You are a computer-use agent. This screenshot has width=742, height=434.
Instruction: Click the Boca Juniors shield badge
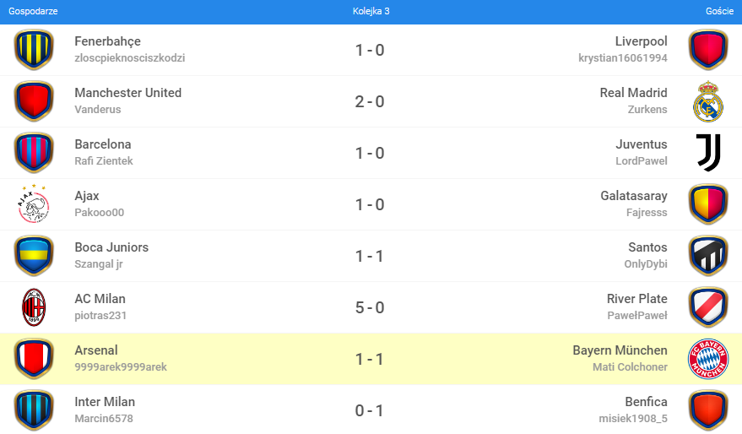pyautogui.click(x=34, y=256)
